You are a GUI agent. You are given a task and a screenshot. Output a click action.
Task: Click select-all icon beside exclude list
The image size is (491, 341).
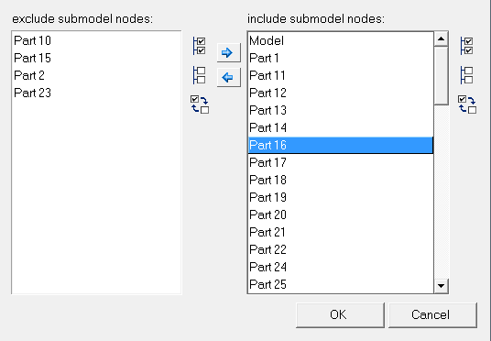[x=199, y=46]
